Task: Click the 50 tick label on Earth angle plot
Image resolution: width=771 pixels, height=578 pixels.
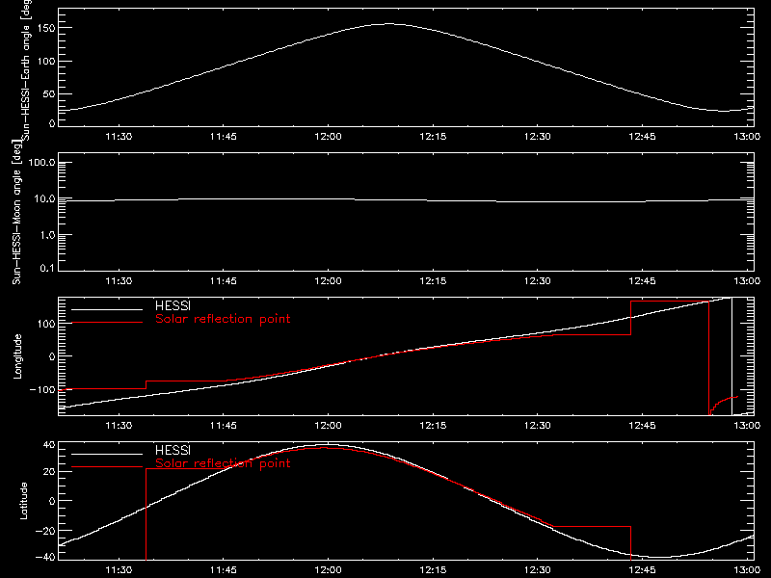Action: 49,93
